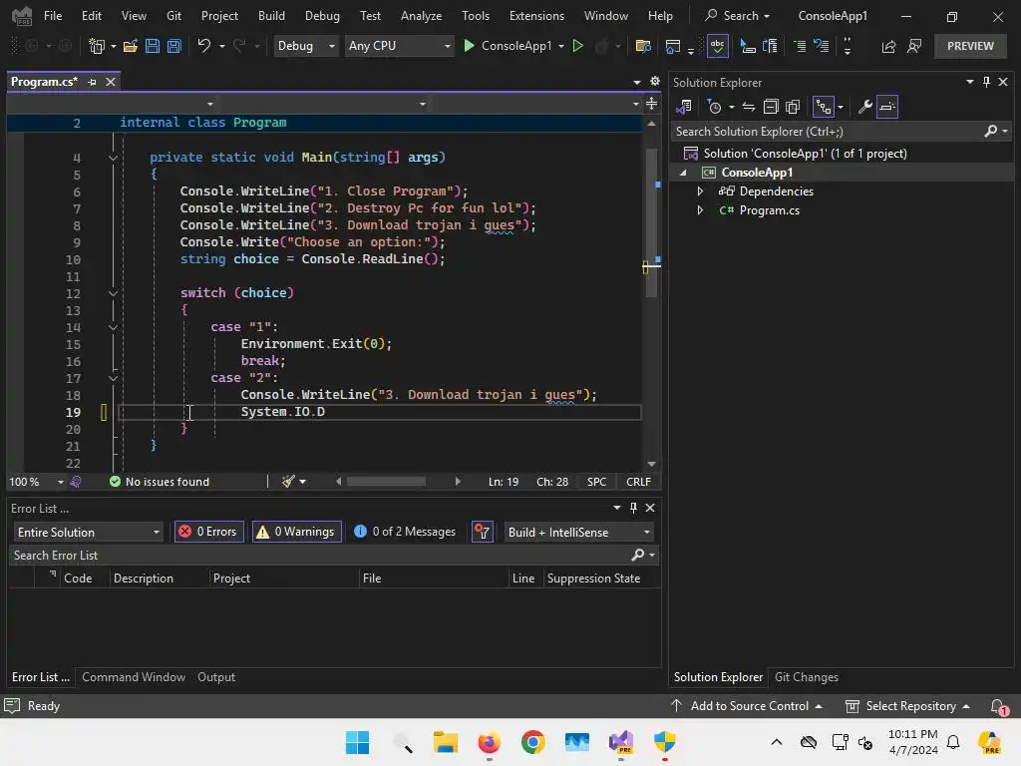
Task: Toggle the 0 Errors filter
Action: point(208,532)
